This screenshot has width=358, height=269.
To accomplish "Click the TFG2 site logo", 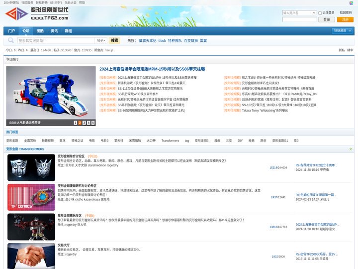I will click(37, 13).
